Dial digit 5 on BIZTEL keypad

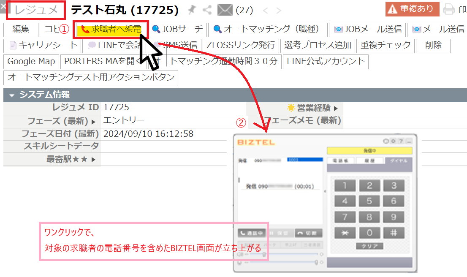click(369, 201)
